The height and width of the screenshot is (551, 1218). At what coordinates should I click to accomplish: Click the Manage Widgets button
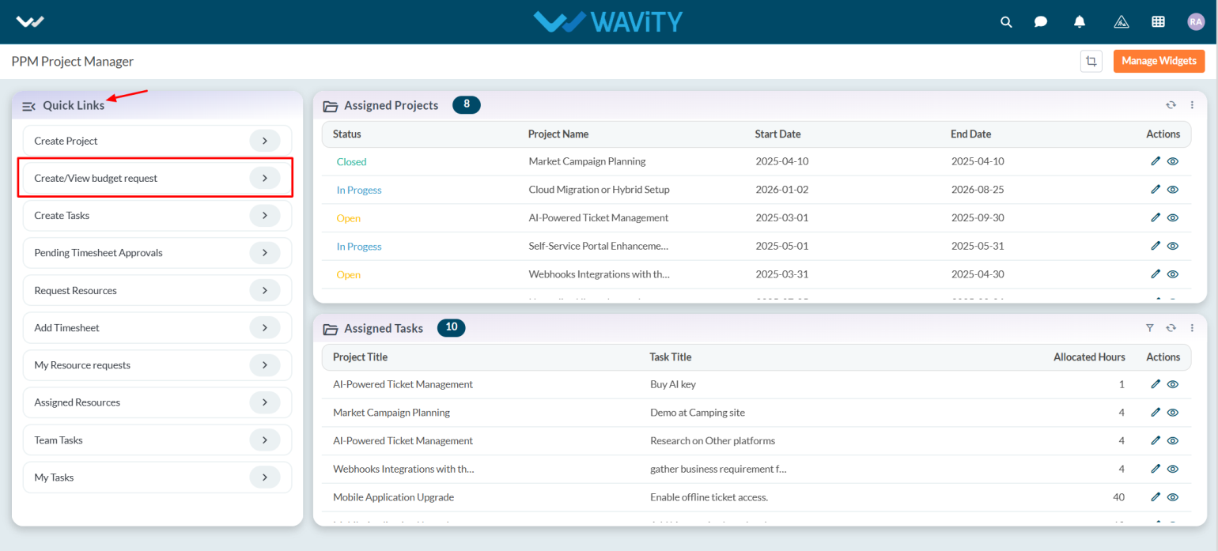tap(1159, 61)
